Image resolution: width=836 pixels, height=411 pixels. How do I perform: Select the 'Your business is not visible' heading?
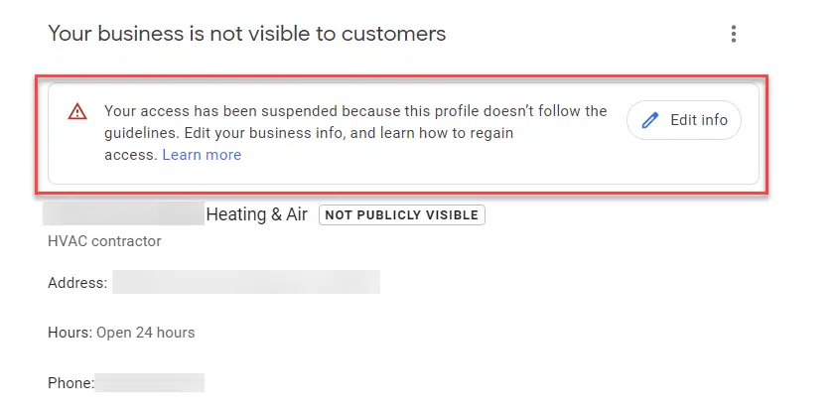247,34
